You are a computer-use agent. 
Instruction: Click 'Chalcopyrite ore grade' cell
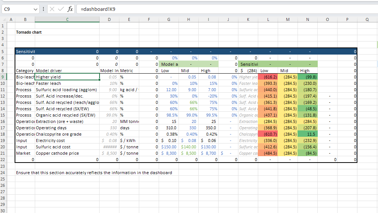67,134
